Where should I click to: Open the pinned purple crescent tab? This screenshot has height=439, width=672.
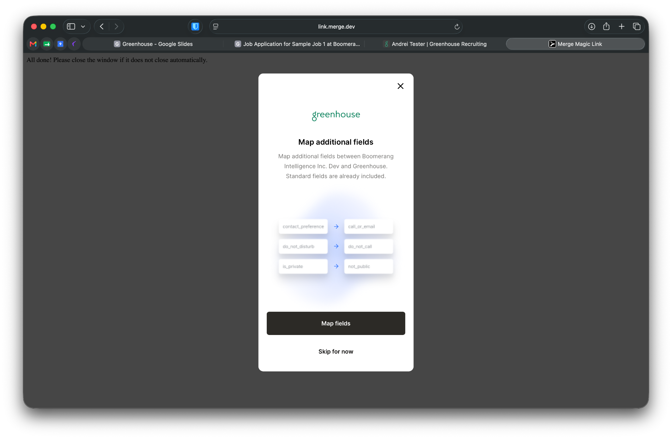(x=74, y=44)
